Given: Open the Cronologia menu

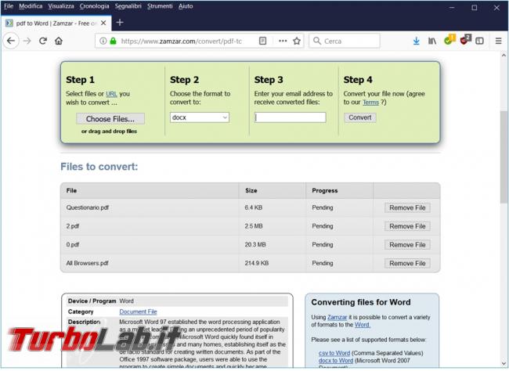Looking at the screenshot, I should pos(94,6).
